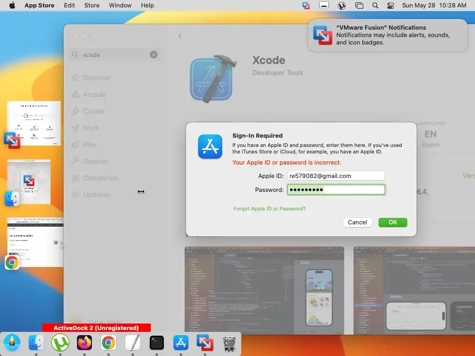Screen dimensions: 475x356
Task: Open the first Xcode preview screenshot
Action: pos(264,290)
